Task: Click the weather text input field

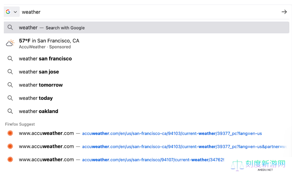Action: tap(149, 12)
